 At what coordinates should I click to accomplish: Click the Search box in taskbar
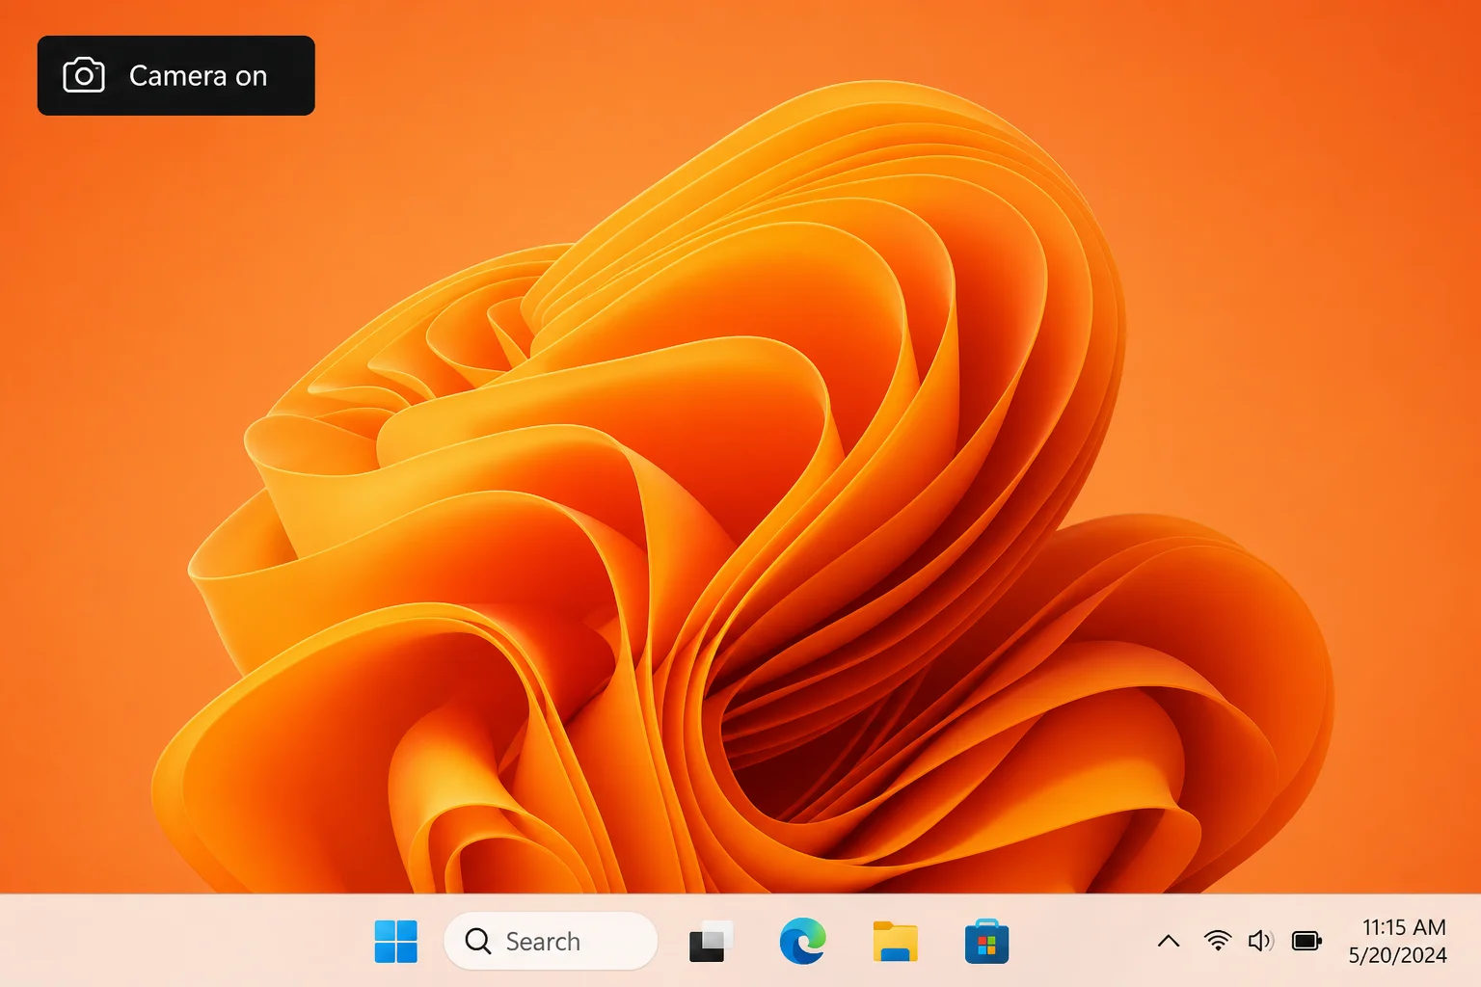(x=551, y=941)
